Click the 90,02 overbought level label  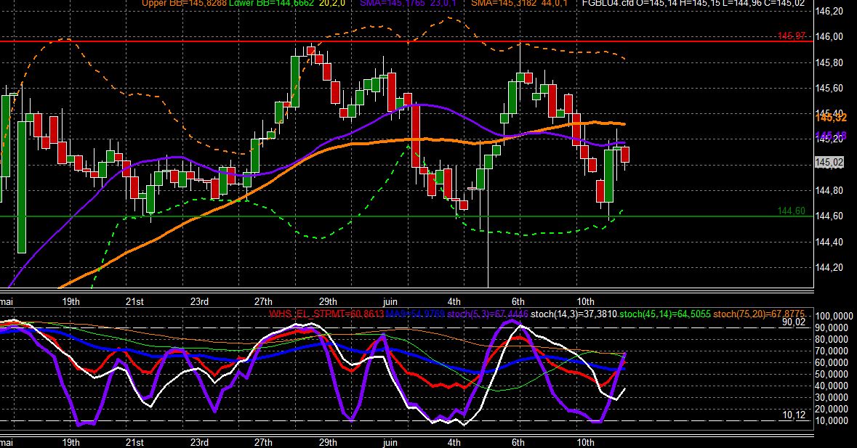point(794,322)
